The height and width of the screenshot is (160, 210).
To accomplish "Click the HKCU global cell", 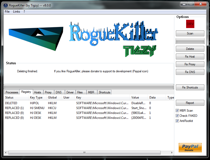I will pos(52,108).
